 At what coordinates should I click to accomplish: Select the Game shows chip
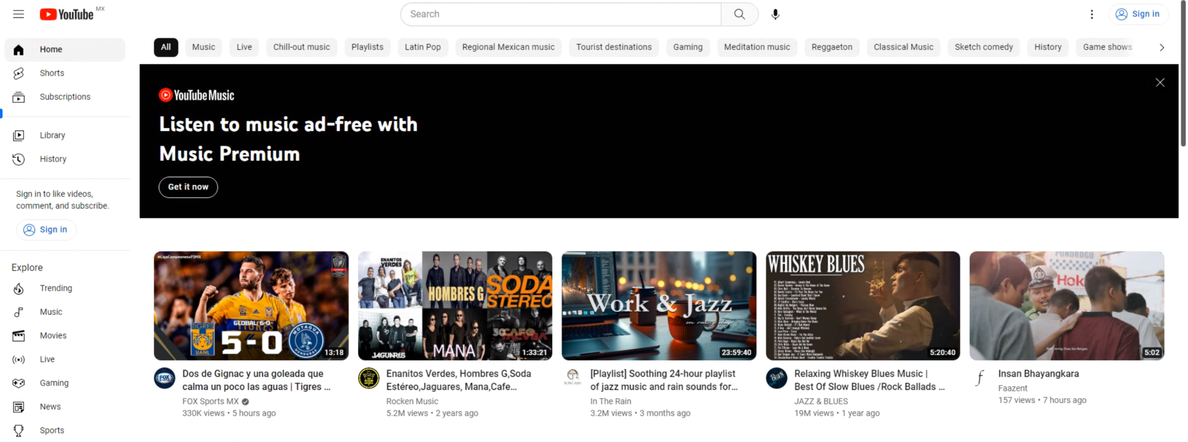tap(1107, 47)
